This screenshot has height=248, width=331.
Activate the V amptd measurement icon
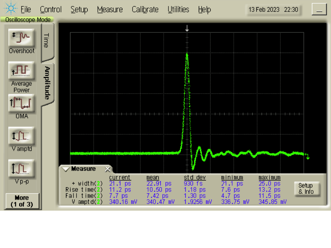click(x=21, y=136)
